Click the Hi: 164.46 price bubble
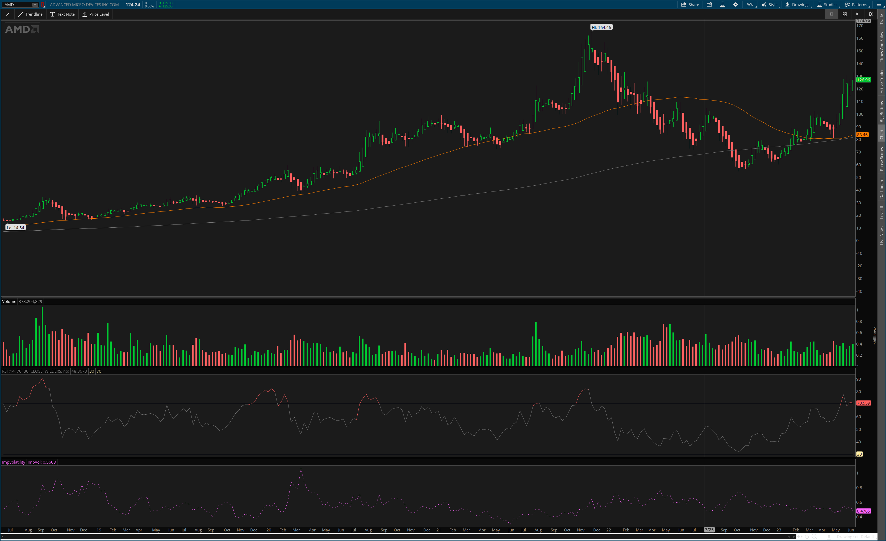 coord(601,27)
